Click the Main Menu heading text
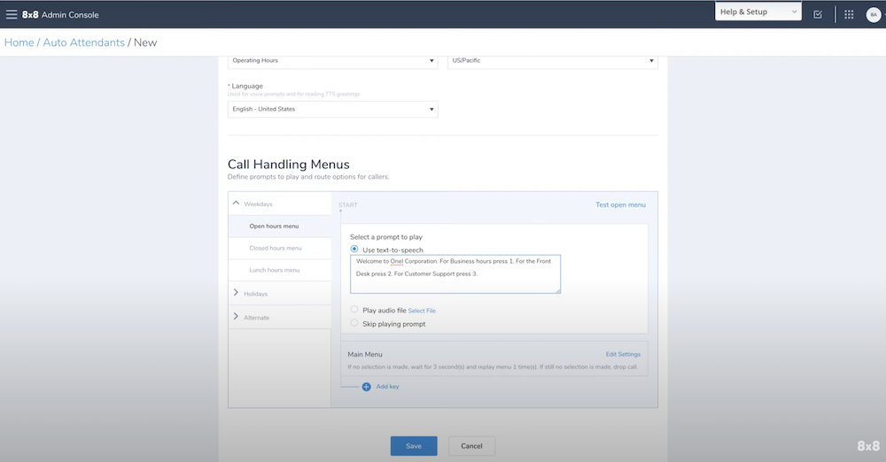The image size is (886, 462). 365,354
